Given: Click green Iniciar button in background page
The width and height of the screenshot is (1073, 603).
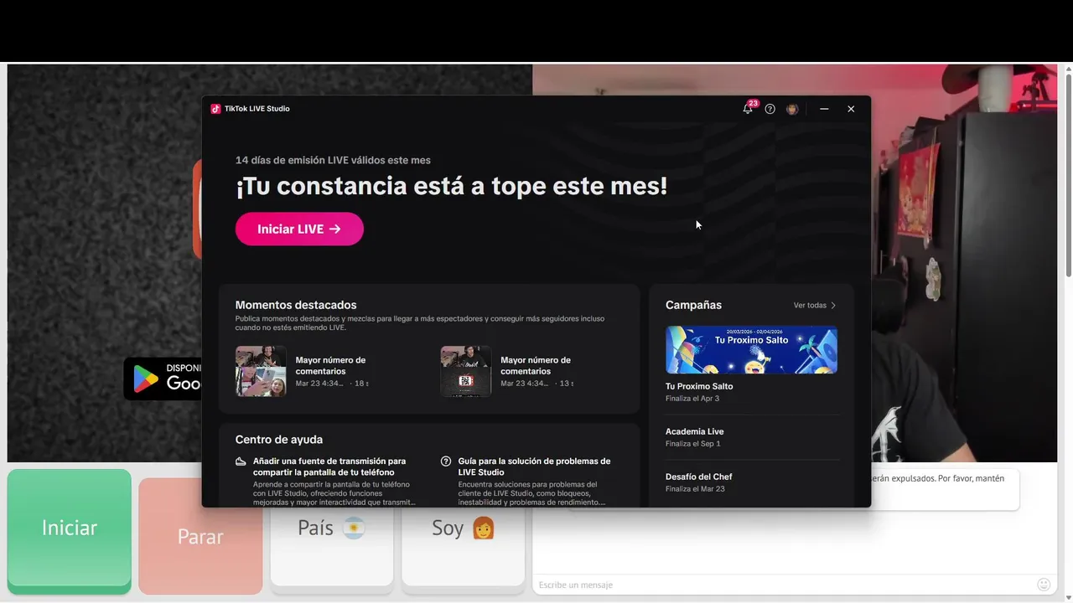Looking at the screenshot, I should [70, 528].
